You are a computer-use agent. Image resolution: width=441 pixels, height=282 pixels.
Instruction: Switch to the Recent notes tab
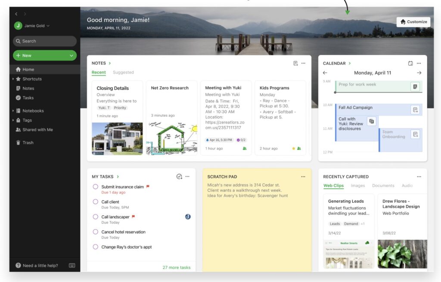point(99,73)
